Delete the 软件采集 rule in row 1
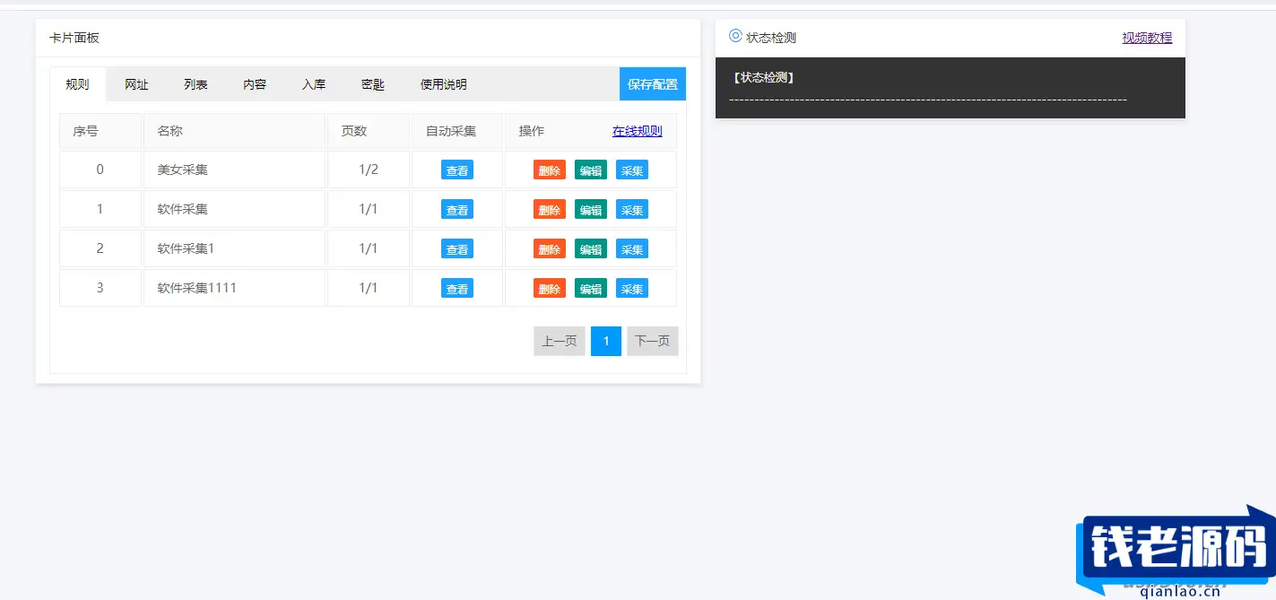The width and height of the screenshot is (1276, 600). [x=550, y=210]
